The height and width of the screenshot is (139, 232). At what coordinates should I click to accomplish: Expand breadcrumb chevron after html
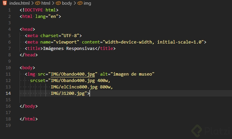coord(53,3)
